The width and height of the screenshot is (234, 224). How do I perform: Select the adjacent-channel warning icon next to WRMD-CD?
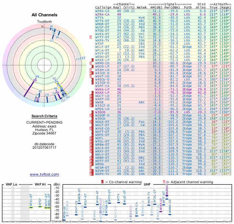(x=90, y=63)
